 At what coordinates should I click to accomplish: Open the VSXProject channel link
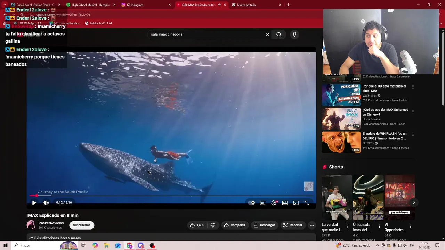click(370, 96)
